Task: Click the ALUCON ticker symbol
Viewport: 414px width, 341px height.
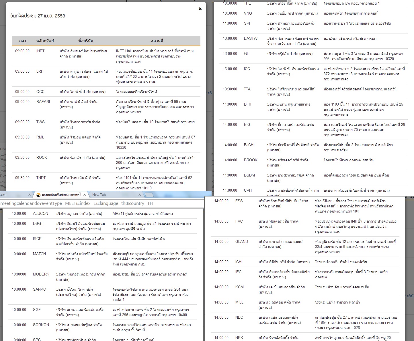Action: (x=40, y=214)
